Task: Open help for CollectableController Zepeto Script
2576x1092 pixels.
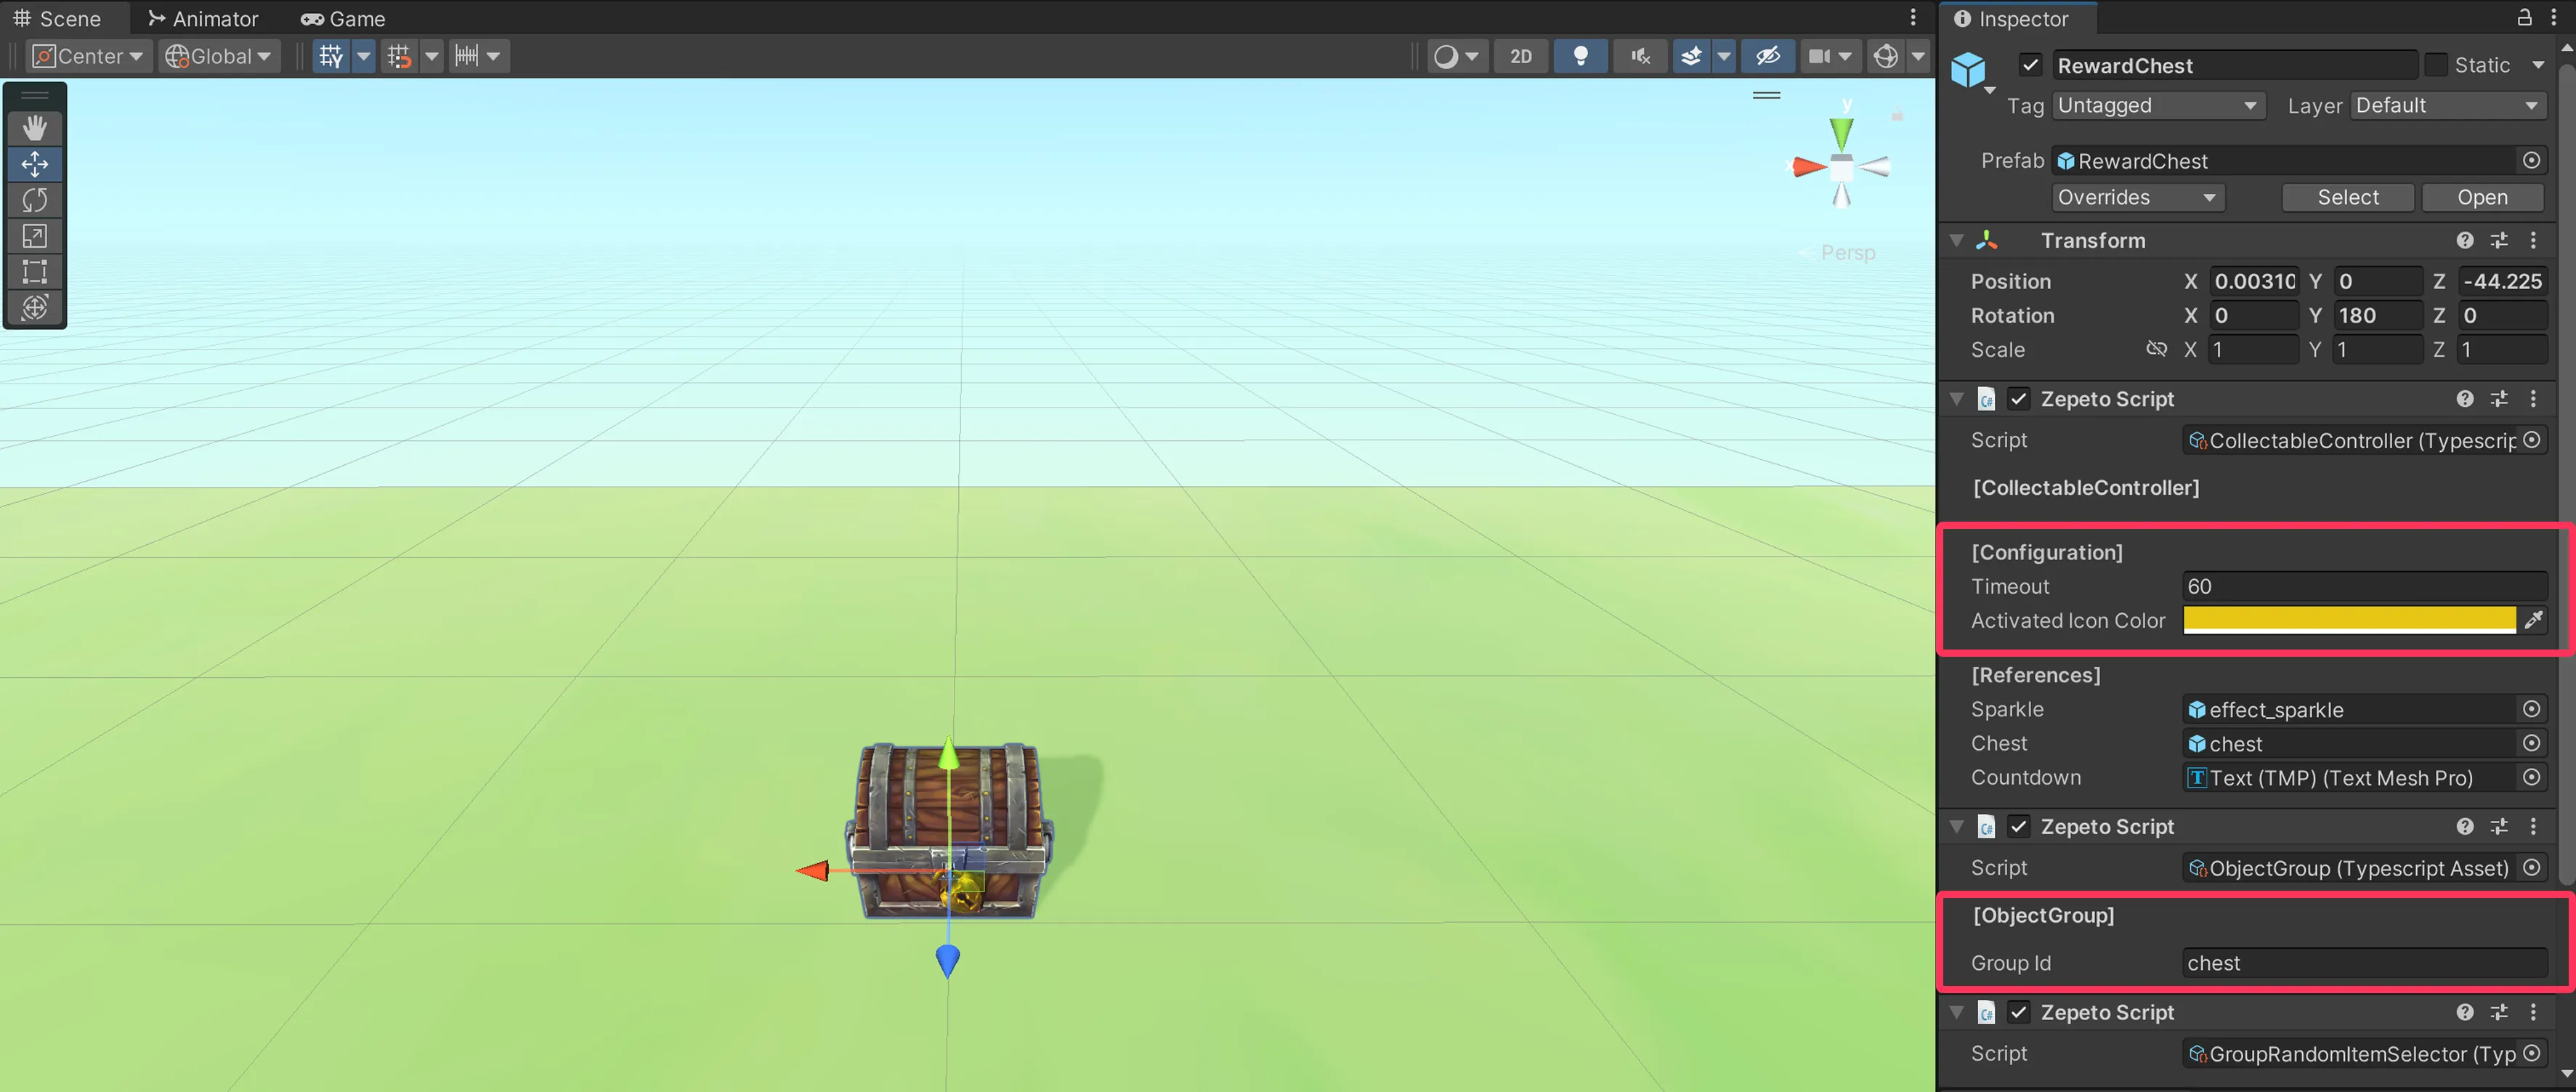Action: 2465,399
